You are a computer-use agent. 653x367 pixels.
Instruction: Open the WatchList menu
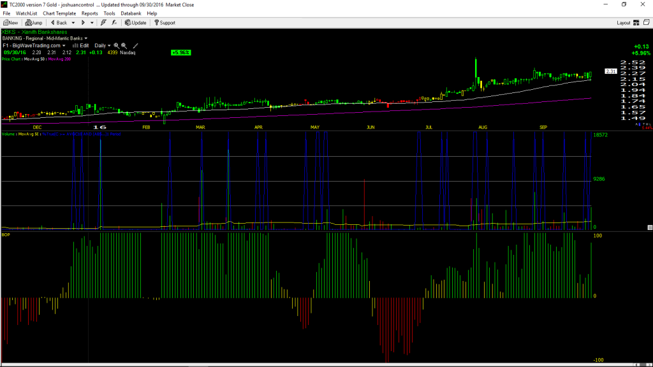coord(26,13)
